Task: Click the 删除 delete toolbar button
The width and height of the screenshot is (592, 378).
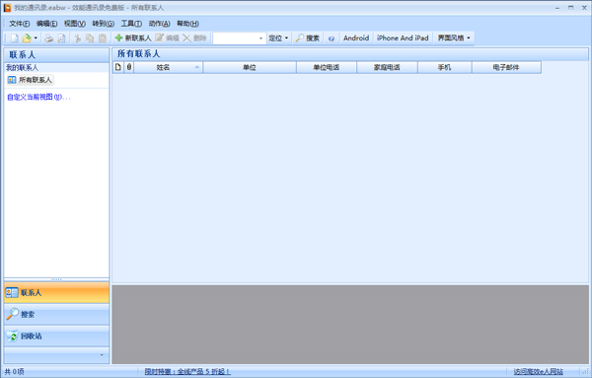Action: [194, 38]
